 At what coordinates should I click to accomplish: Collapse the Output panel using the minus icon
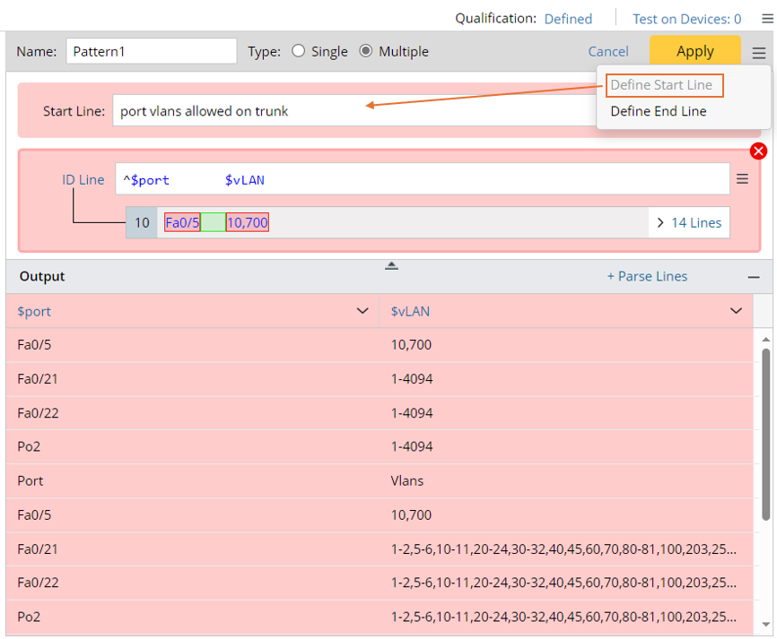(x=754, y=276)
